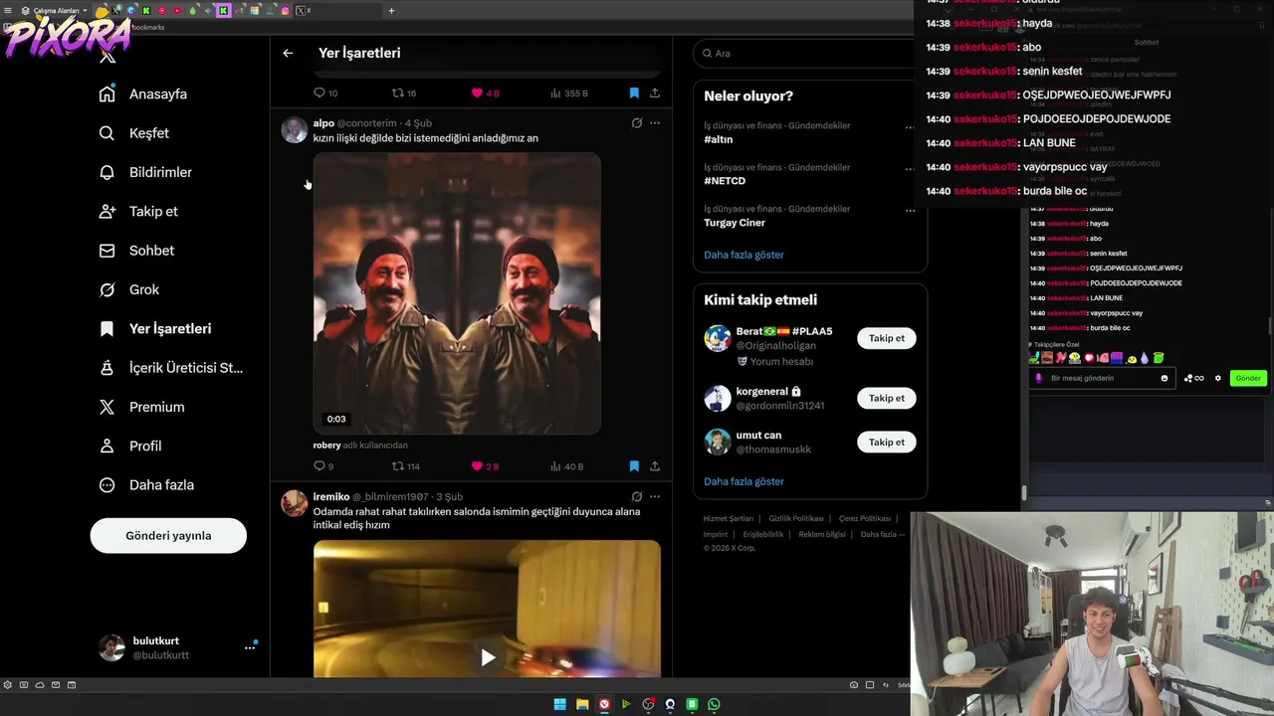This screenshot has width=1274, height=716.
Task: Open chat settings gear icon
Action: click(x=1217, y=378)
